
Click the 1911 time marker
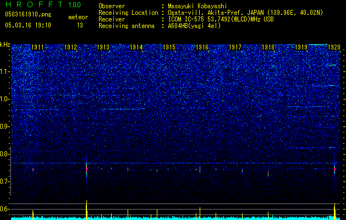click(37, 47)
